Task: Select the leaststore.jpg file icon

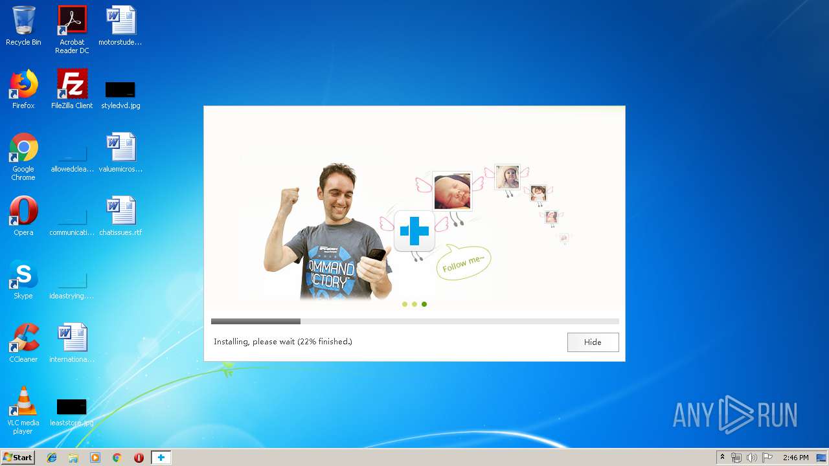Action: click(72, 413)
